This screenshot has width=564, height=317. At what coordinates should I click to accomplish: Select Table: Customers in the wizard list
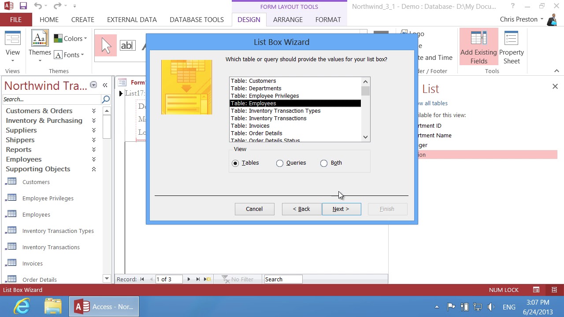point(295,81)
